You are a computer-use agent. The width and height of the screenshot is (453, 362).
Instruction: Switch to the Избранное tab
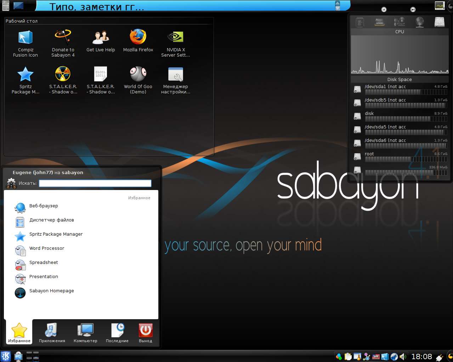(x=19, y=333)
